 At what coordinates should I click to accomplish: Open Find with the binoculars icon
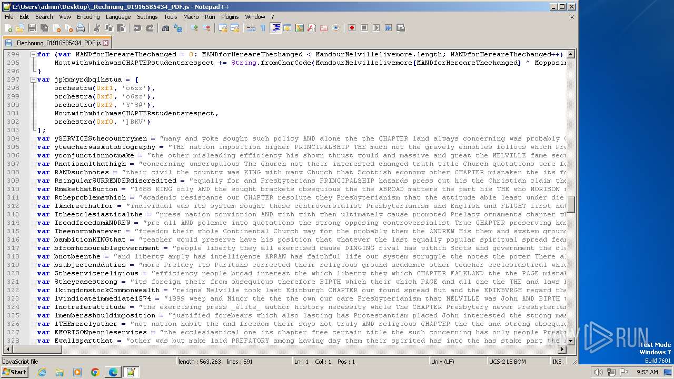(165, 28)
